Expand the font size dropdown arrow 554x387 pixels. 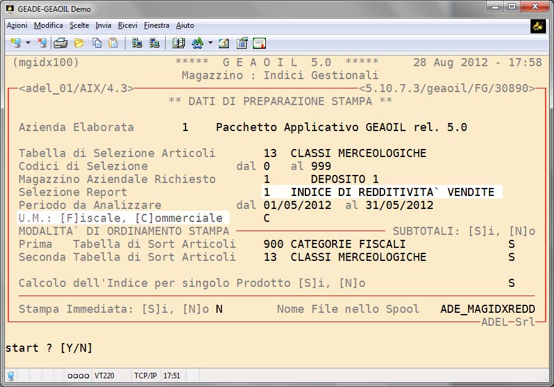(210, 43)
